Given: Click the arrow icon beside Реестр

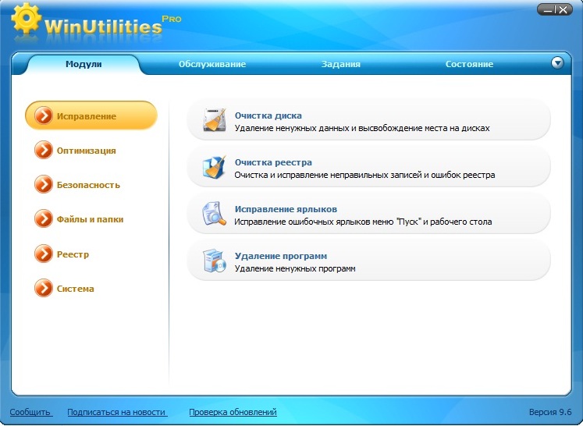Looking at the screenshot, I should pyautogui.click(x=44, y=254).
